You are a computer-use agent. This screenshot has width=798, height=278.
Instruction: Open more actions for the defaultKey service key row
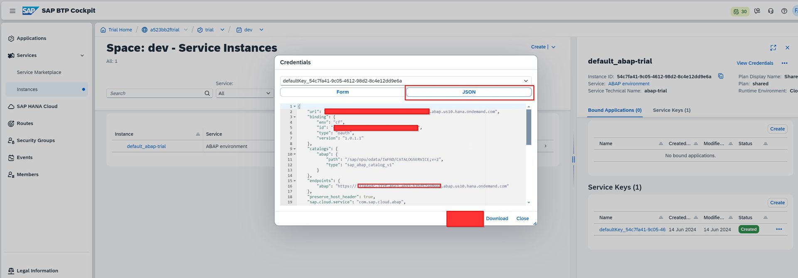tap(779, 229)
